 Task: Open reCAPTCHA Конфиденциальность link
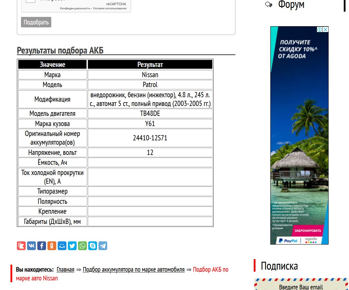pyautogui.click(x=75, y=8)
